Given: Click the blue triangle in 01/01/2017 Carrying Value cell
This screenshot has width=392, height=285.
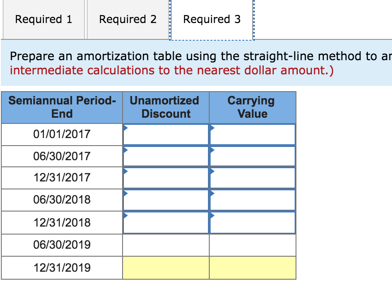Looking at the screenshot, I should (211, 128).
